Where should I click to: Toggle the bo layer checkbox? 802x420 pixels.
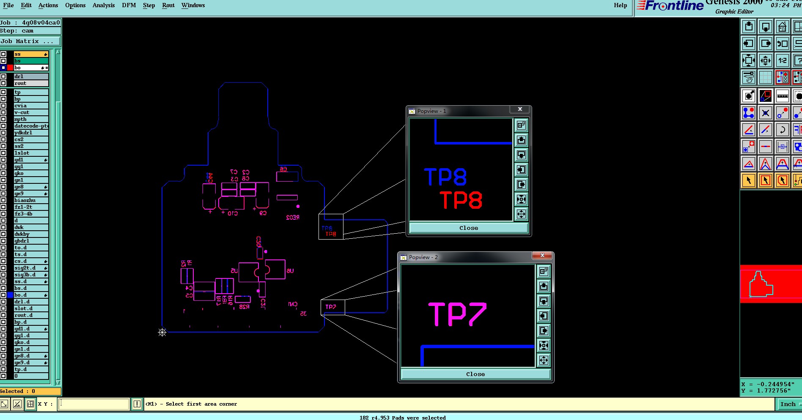pyautogui.click(x=3, y=68)
